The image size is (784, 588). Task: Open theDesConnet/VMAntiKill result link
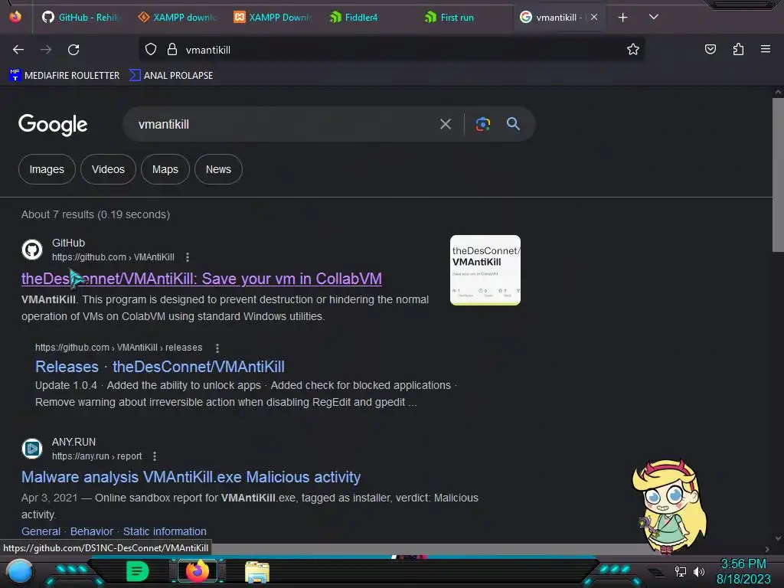(201, 279)
